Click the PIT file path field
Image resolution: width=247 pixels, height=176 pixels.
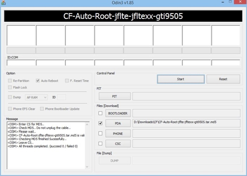pos(186,96)
